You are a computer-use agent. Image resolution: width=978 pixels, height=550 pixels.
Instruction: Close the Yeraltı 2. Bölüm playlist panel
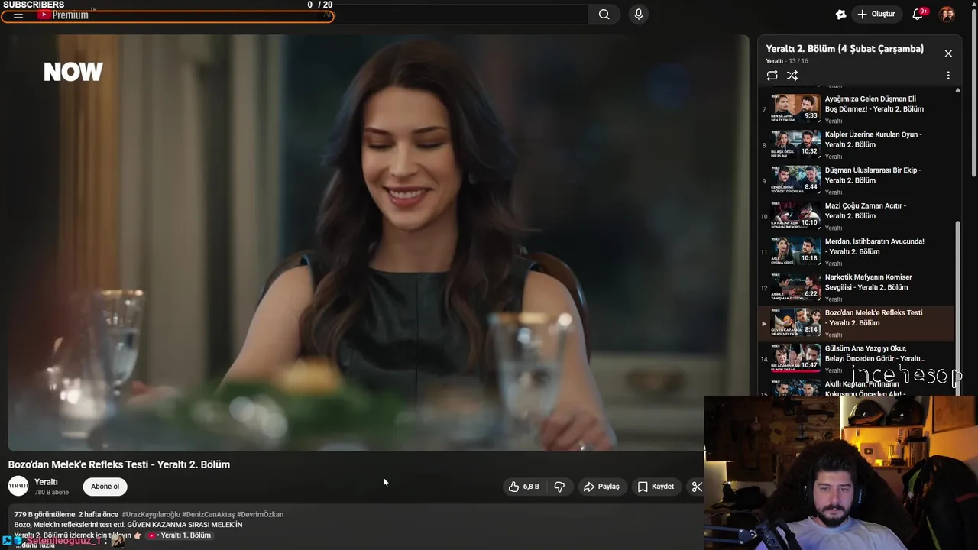pos(948,53)
